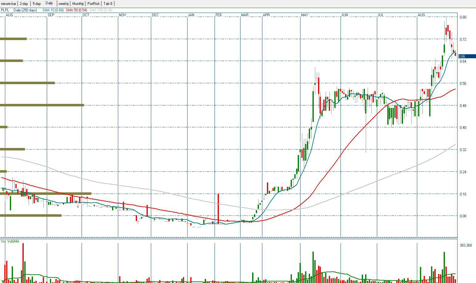476x283 pixels.
Task: Select the SMA 50 (0.54) indicator label
Action: [x=76, y=10]
